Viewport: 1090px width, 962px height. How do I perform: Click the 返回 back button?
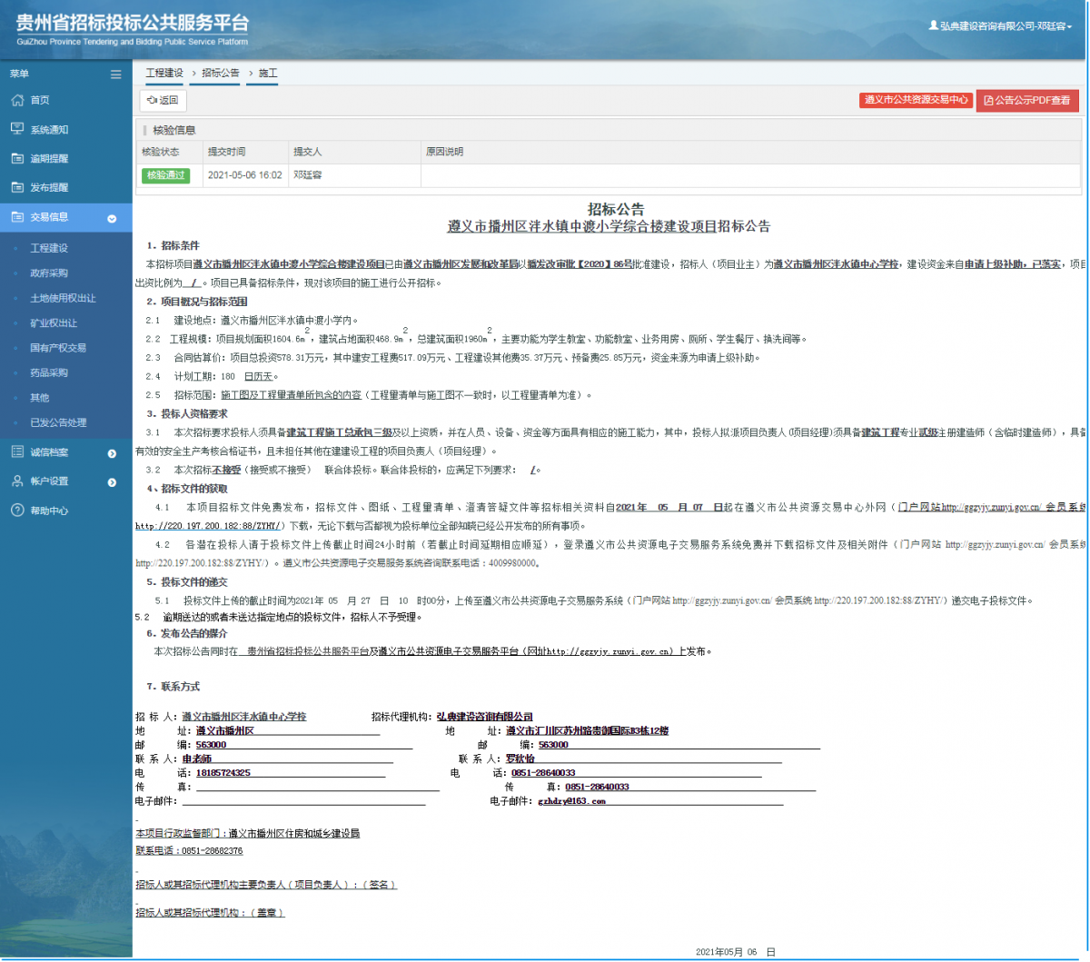pyautogui.click(x=162, y=100)
